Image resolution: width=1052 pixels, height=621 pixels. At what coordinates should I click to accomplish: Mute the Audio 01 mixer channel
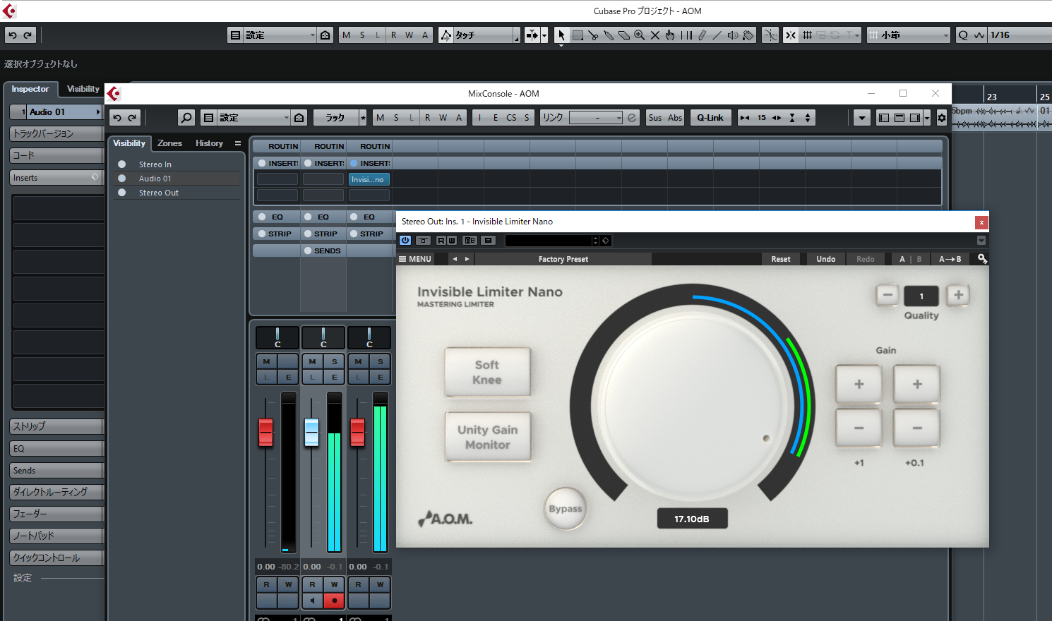312,361
